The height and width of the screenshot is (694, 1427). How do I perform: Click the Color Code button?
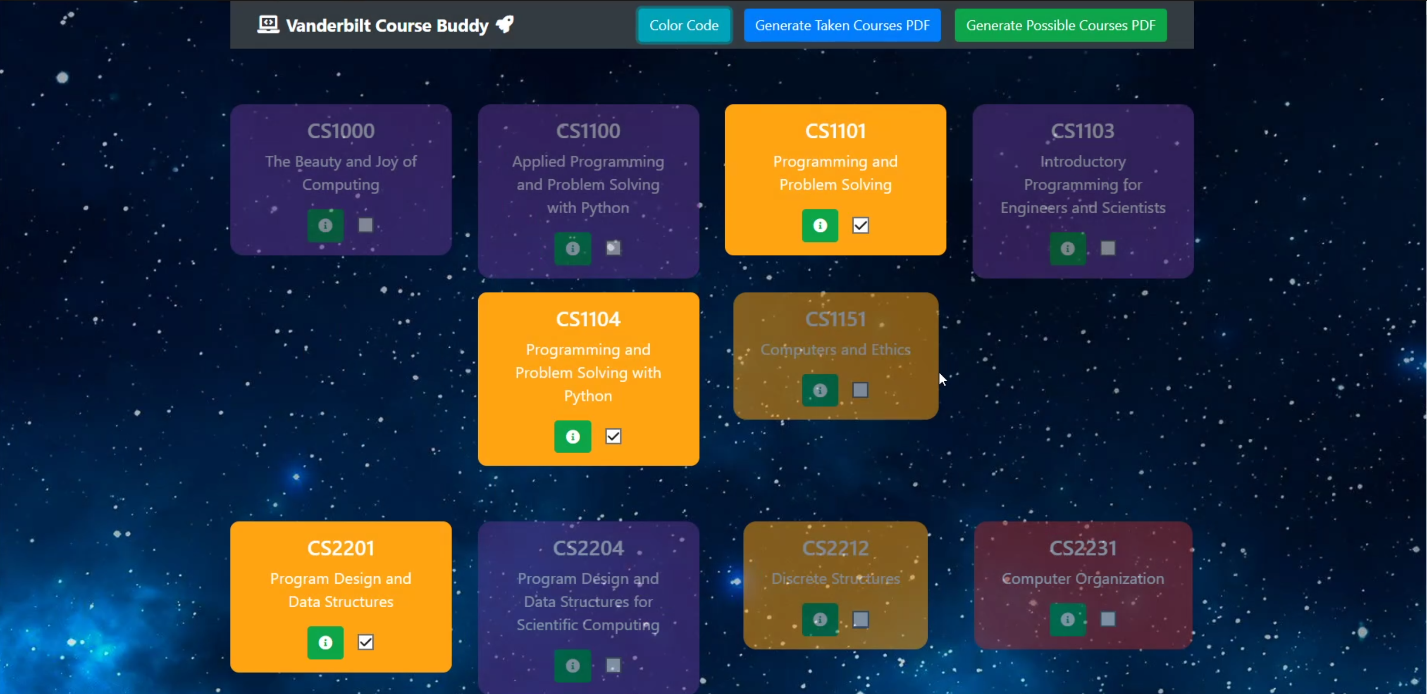(x=684, y=26)
